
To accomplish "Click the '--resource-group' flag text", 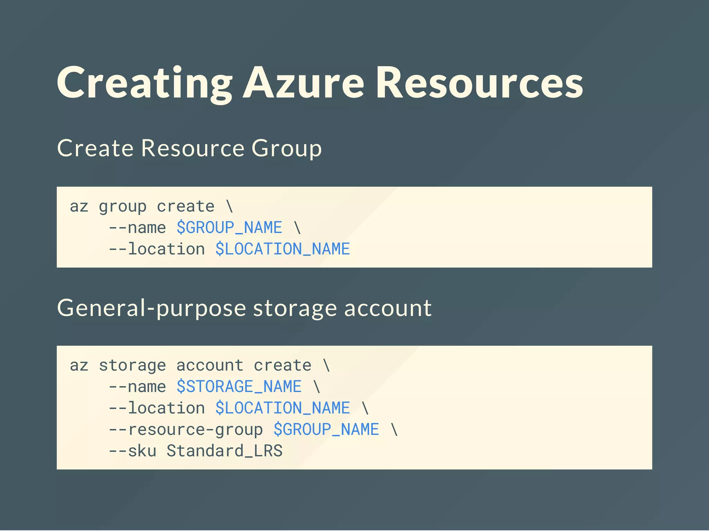I will tap(186, 429).
